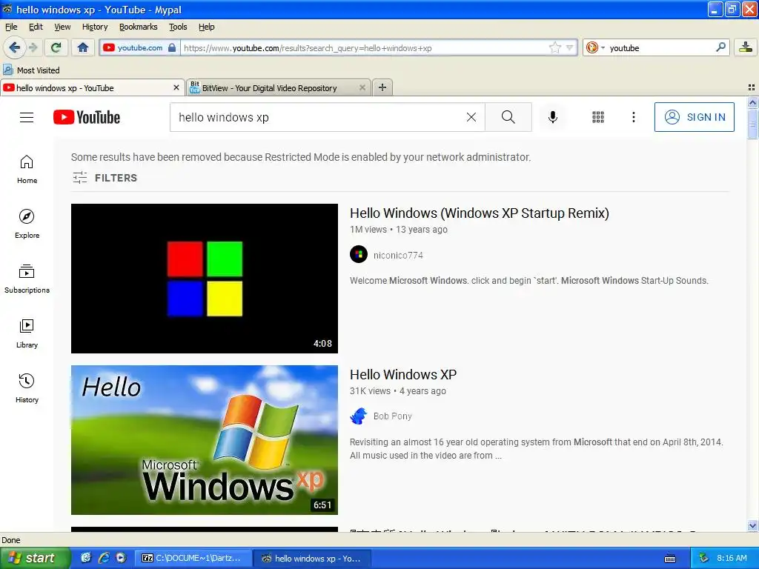This screenshot has height=569, width=759.
Task: Open the Edit menu
Action: (x=36, y=27)
